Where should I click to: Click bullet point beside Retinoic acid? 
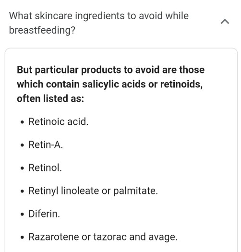click(23, 122)
